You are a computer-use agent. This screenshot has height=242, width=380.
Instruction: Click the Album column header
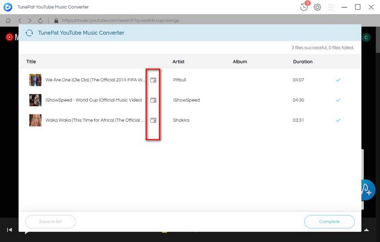point(240,62)
